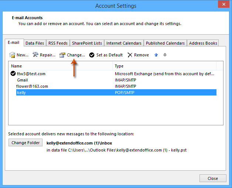Click the Change account icon
The image size is (232, 188).
(x=62, y=55)
